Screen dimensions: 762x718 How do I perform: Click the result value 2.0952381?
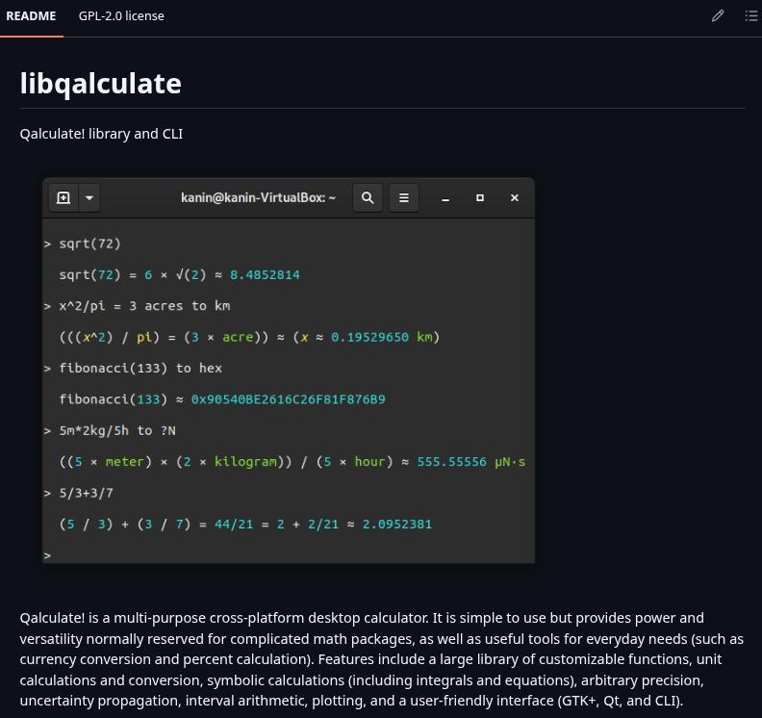coord(397,524)
